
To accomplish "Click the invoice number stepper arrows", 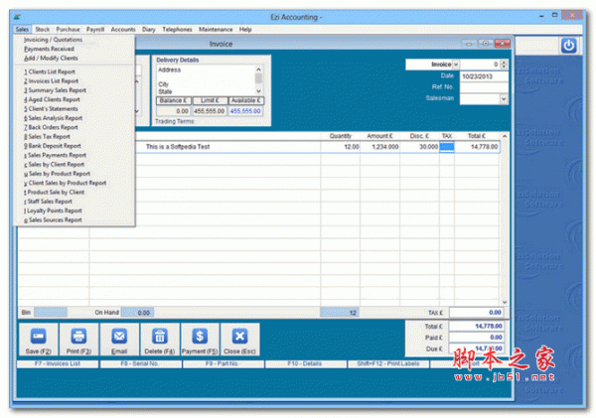I will coord(504,65).
